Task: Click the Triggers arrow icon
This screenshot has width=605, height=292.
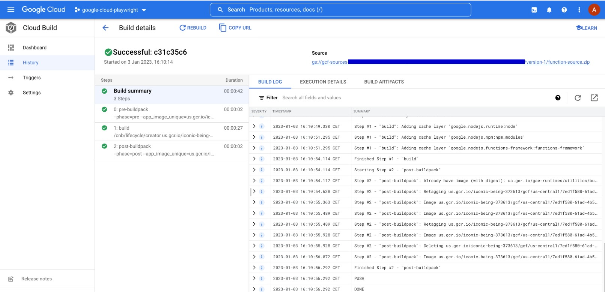Action: point(11,78)
